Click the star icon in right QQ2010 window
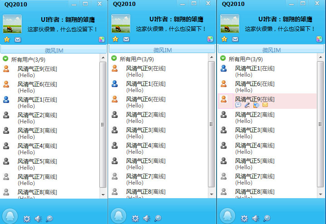 (224, 39)
